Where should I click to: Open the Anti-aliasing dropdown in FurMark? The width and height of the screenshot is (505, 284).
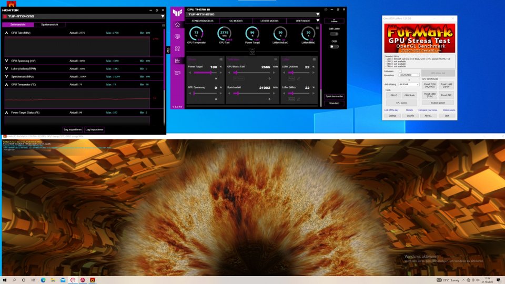[x=409, y=84]
